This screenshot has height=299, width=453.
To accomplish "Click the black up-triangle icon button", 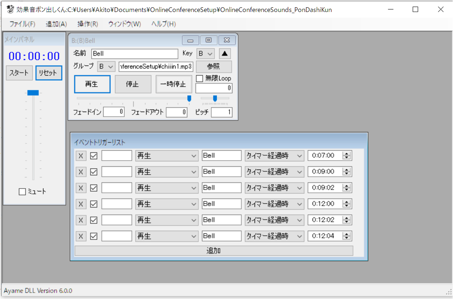I will pyautogui.click(x=225, y=54).
